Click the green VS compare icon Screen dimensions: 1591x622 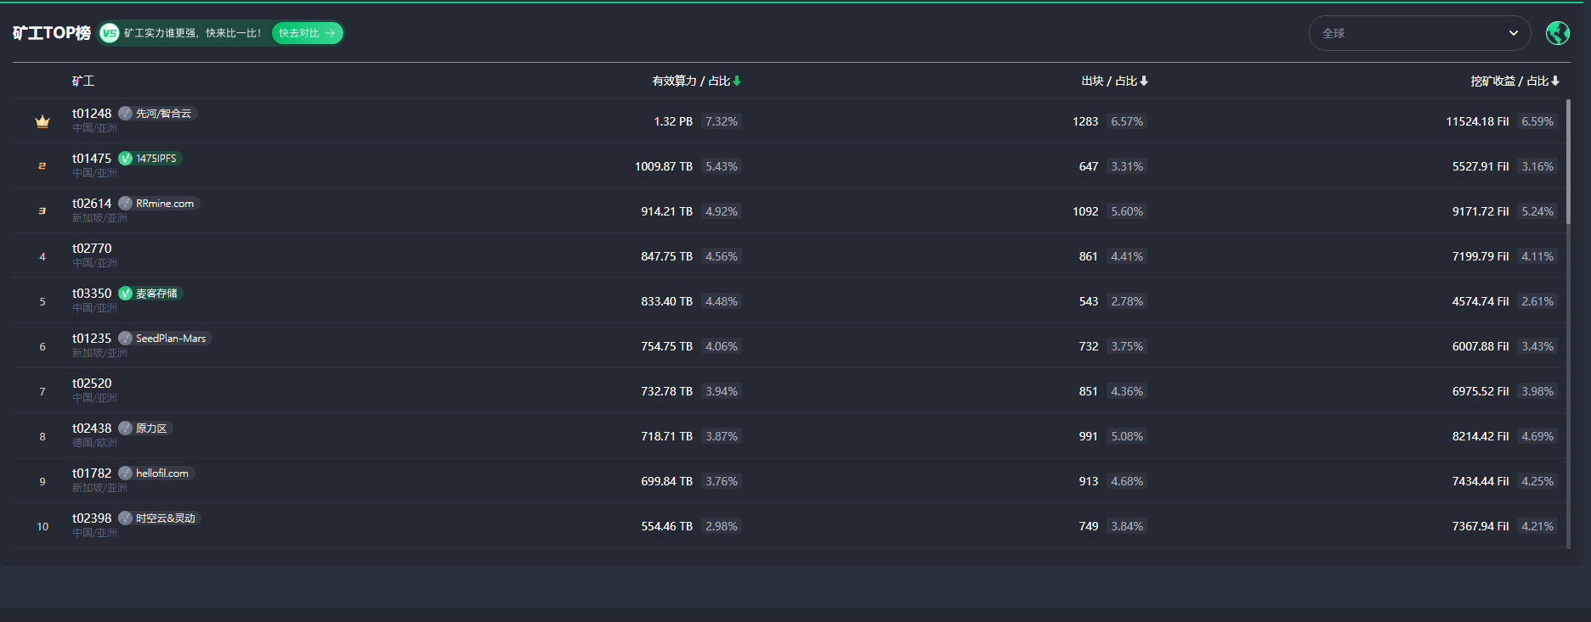click(109, 33)
